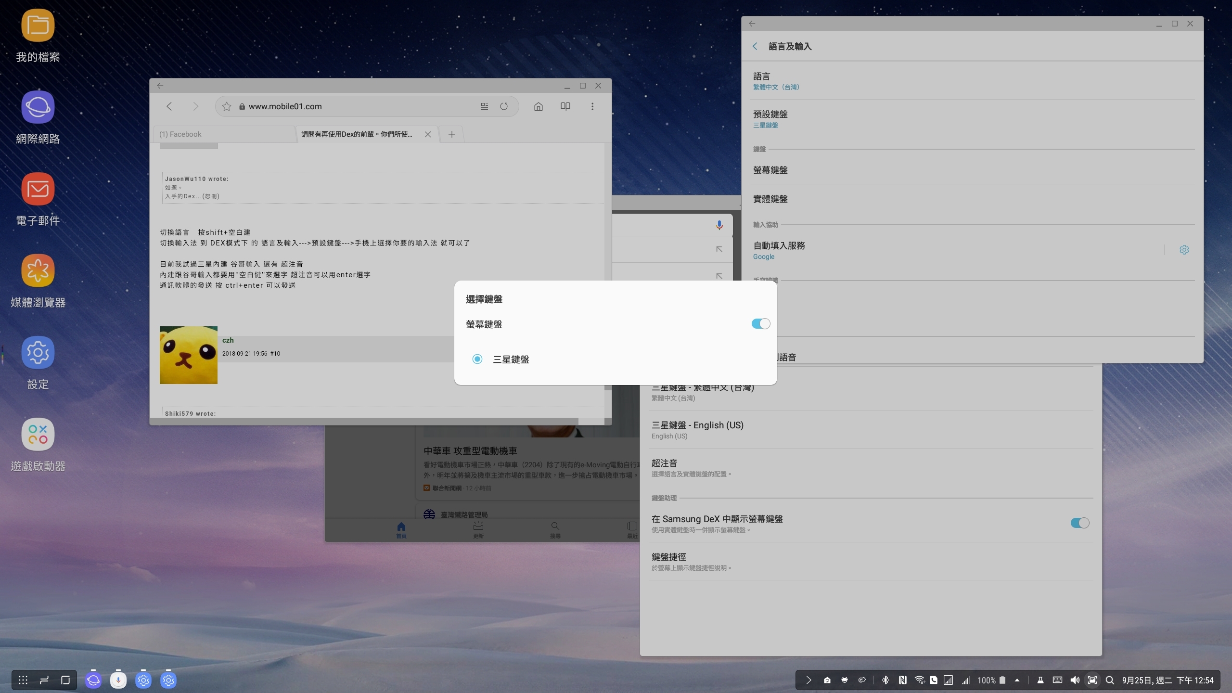Open 自動填入服務 settings gear
Screen dimensions: 1232x693
1184,250
